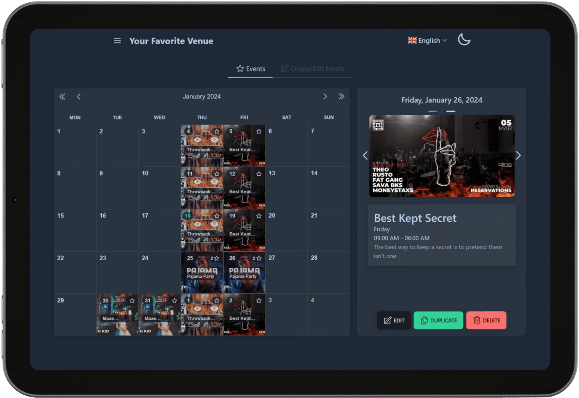This screenshot has height=398, width=579.
Task: Switch to the Events tab
Action: [250, 69]
